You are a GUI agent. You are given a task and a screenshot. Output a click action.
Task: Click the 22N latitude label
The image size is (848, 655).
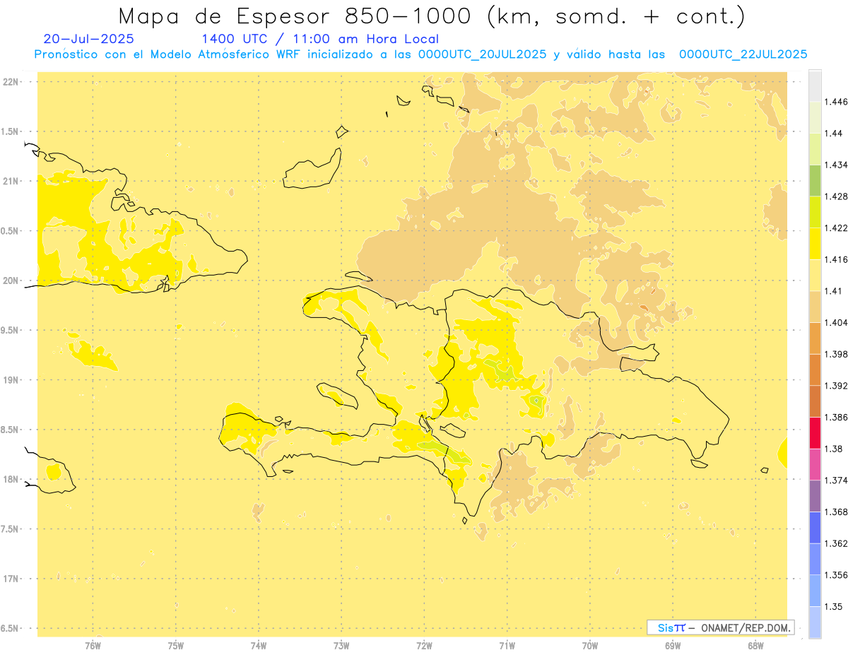(x=10, y=82)
